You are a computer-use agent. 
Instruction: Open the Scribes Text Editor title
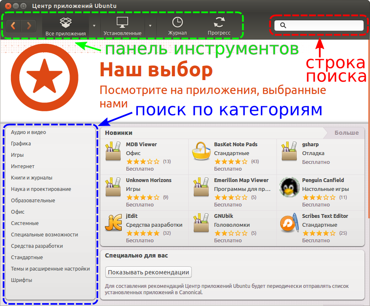coord(325,216)
